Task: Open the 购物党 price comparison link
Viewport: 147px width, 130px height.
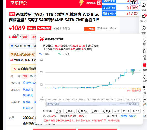Action: (124, 116)
